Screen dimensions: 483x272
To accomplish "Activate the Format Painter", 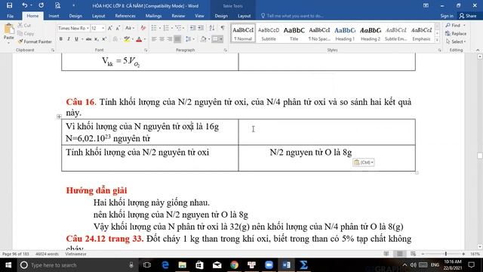I will coord(35,42).
